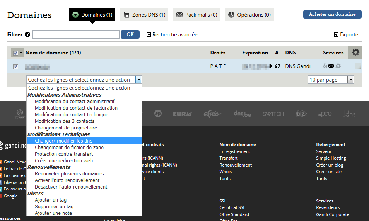Select 'Changer/ modifier les dns' option

click(63, 141)
